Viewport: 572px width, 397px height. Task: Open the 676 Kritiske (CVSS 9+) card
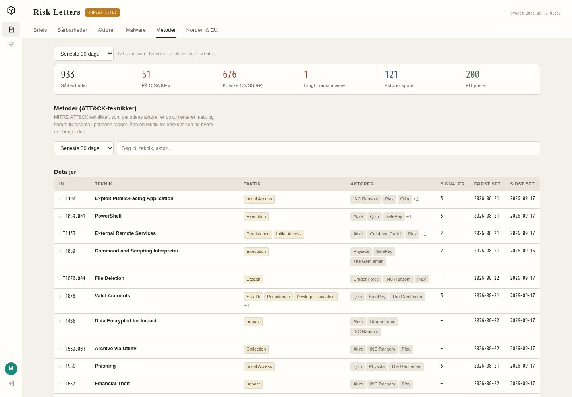(257, 79)
